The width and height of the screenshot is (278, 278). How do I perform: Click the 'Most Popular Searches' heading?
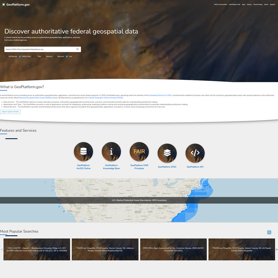(x=19, y=231)
